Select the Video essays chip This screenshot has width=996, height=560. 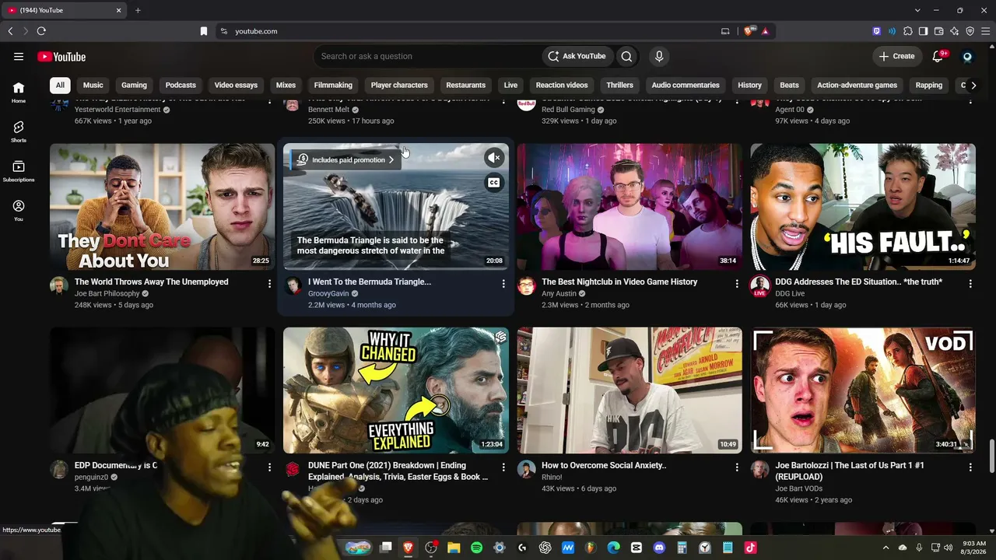click(x=236, y=85)
